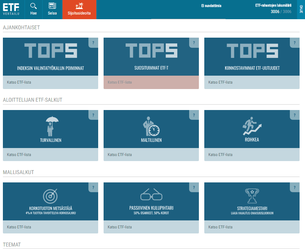This screenshot has height=249, width=305.
Task: Show help question mark for Suosituimmat ETF:t
Action: coord(194,43)
